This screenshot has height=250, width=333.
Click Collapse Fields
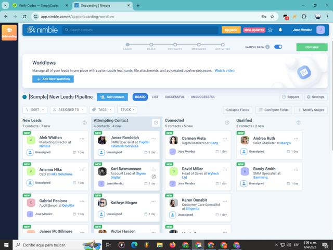[x=237, y=110]
